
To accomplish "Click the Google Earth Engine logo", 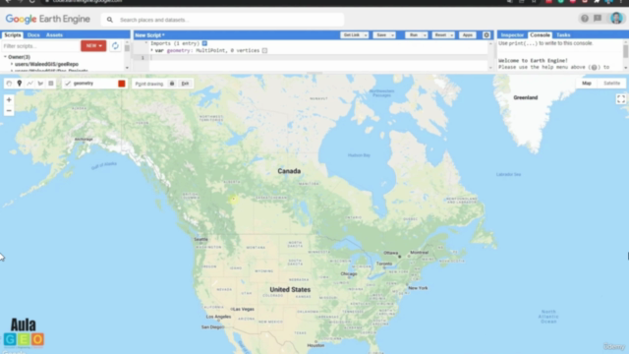I will [x=47, y=19].
